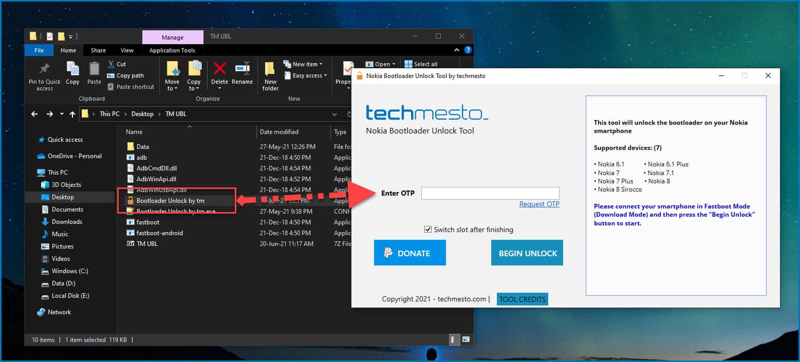
Task: Click the DONATE button
Action: [x=410, y=253]
